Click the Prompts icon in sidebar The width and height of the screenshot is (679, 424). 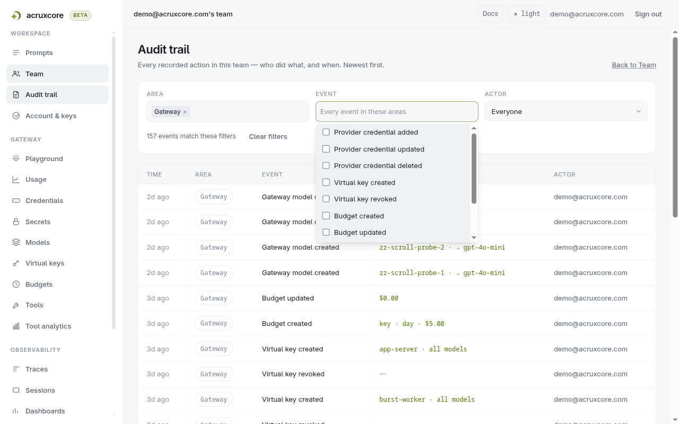pos(16,53)
